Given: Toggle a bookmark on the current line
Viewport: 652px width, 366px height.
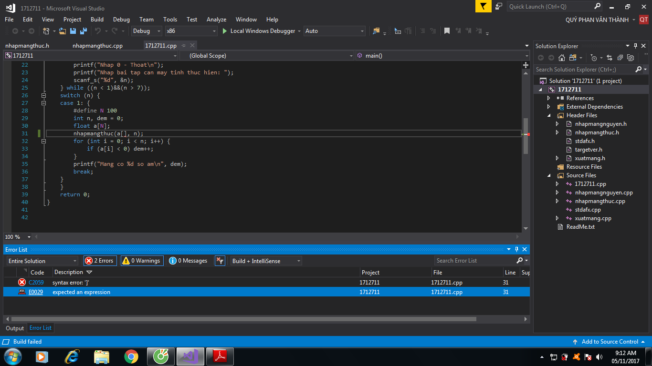Looking at the screenshot, I should [447, 30].
